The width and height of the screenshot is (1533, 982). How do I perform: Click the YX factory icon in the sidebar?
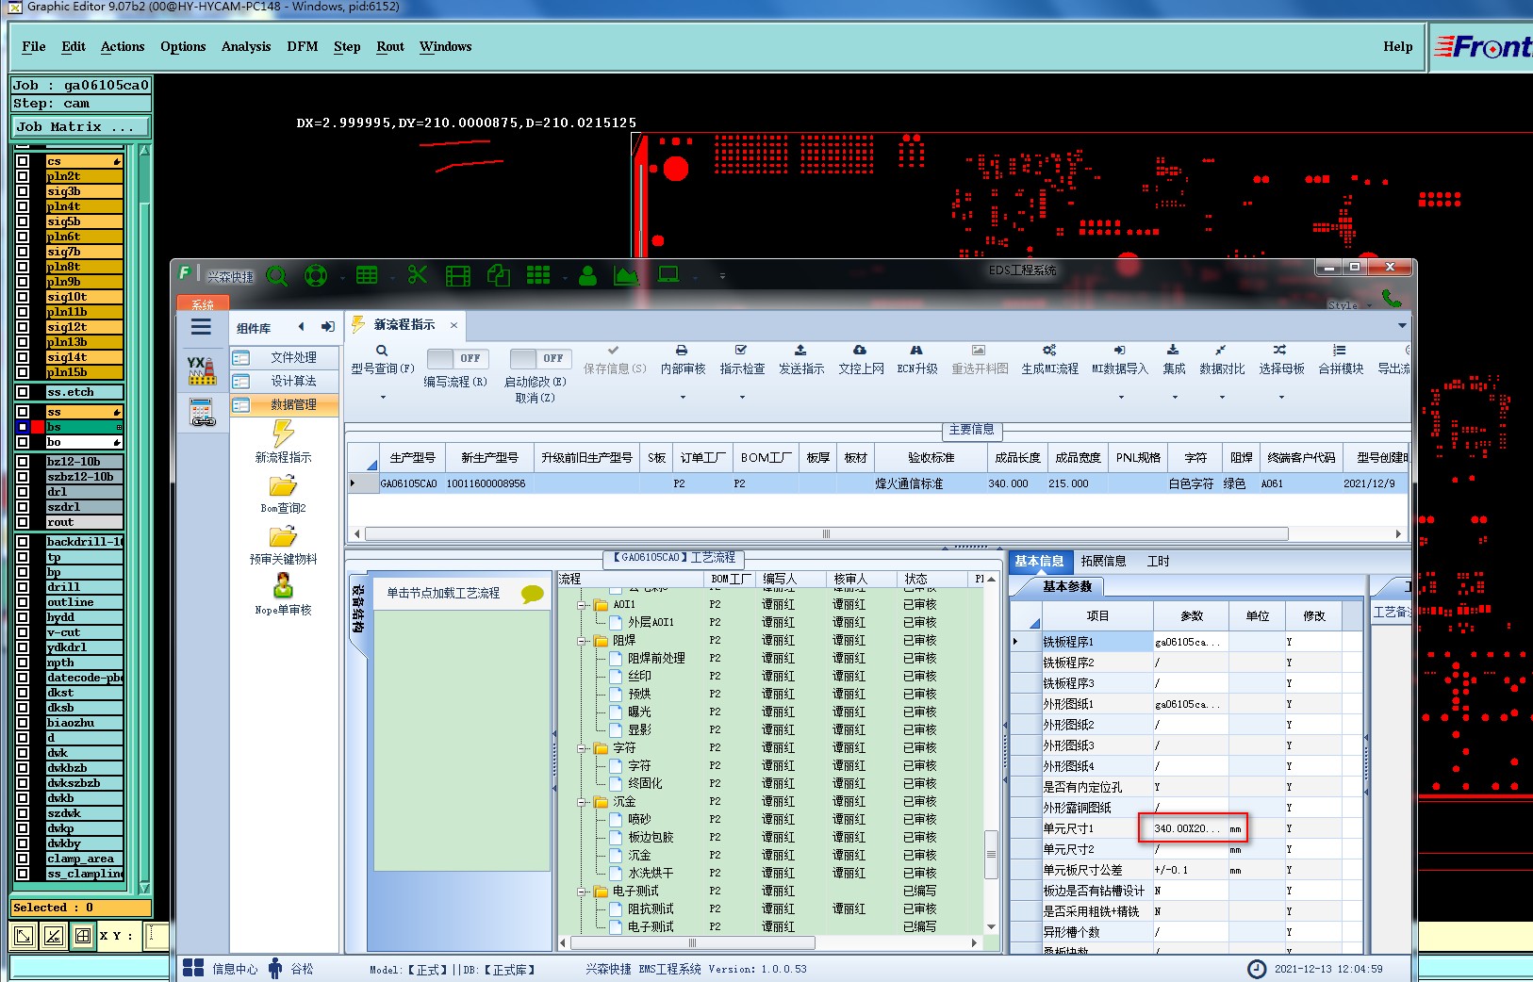pyautogui.click(x=202, y=370)
